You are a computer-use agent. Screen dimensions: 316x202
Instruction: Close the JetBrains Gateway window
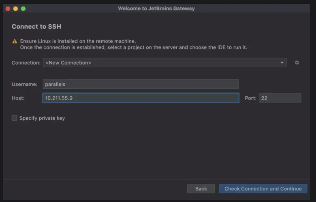coord(8,9)
